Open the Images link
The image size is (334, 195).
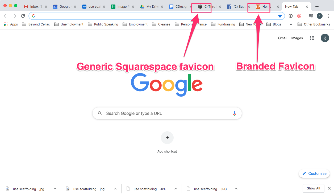[297, 38]
